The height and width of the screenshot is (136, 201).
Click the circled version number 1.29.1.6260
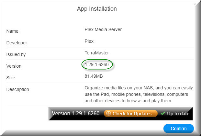coord(97,65)
